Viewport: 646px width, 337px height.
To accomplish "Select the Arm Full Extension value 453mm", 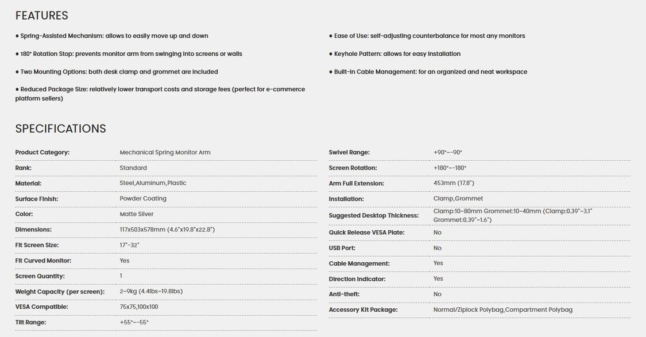I will (x=454, y=183).
